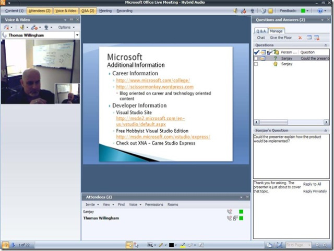Open the Thomas Willingham speaker dropdown
Image resolution: width=334 pixels, height=251 pixels.
[x=77, y=35]
